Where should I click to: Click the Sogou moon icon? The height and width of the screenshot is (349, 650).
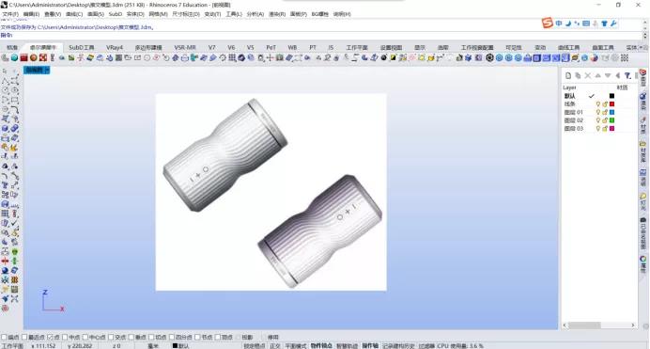coord(568,24)
